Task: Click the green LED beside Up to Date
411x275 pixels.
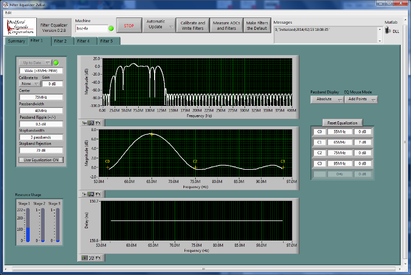Action: 56,63
